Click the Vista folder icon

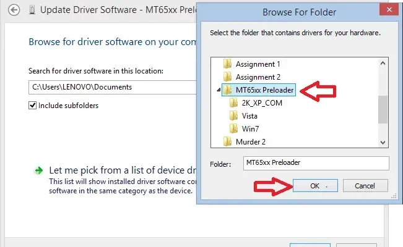pyautogui.click(x=234, y=115)
